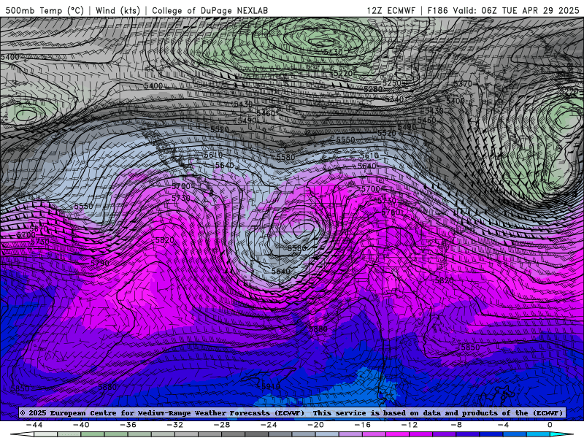584x438 pixels.
Task: Click the -44 color scale label
Action: click(x=34, y=425)
